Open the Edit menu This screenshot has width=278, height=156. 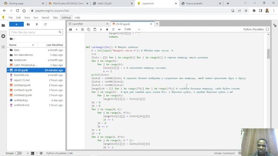point(18,17)
